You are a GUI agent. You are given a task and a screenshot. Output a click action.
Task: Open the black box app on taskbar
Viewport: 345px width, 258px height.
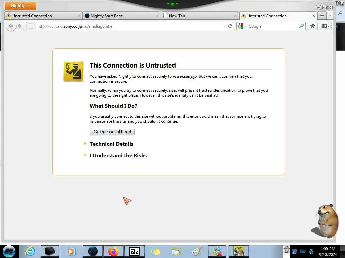[x=50, y=251]
